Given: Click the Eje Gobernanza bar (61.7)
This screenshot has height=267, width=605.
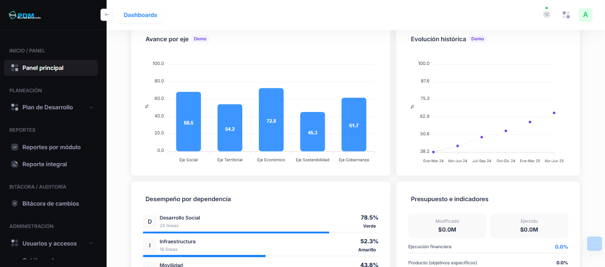Looking at the screenshot, I should [354, 125].
